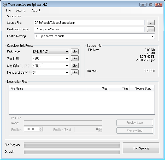Expand the Partfile Naming dropdown
165x160 pixels.
click(152, 36)
